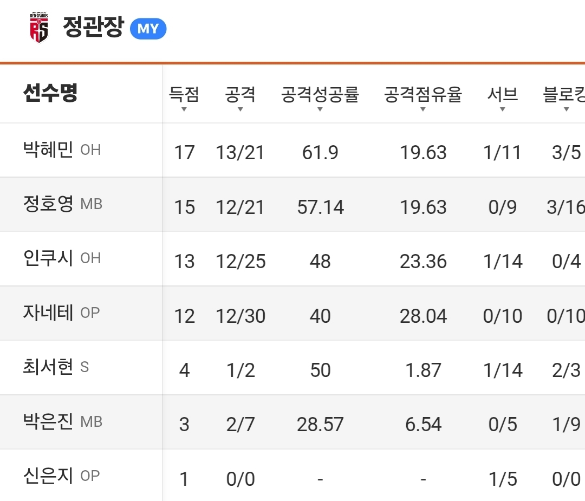Click 자네테's 28.04 attack share value

pos(423,316)
